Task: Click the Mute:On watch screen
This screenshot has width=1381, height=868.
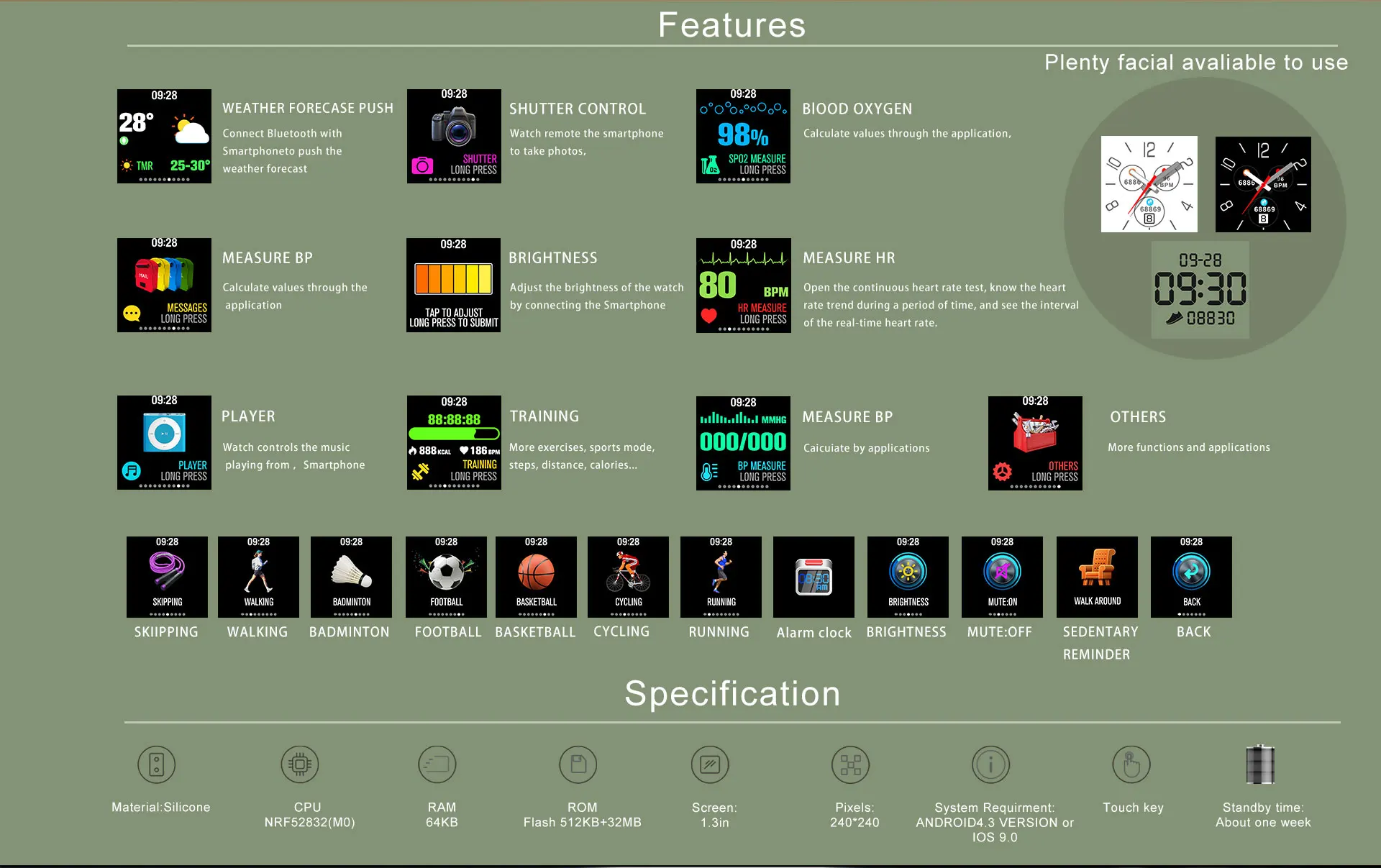Action: pyautogui.click(x=1002, y=577)
